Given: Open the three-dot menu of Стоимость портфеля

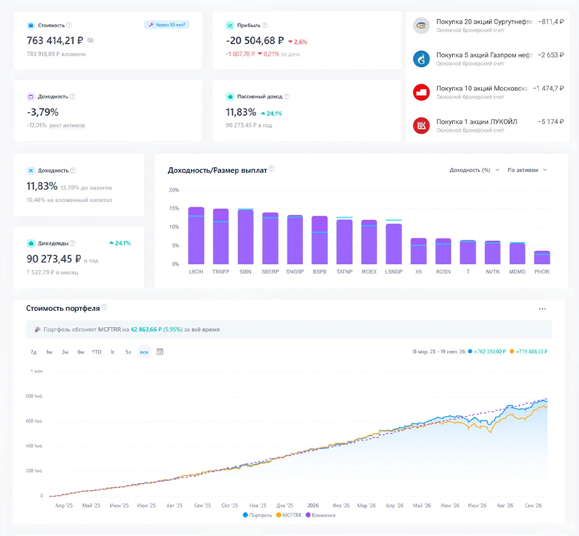Looking at the screenshot, I should click(542, 309).
